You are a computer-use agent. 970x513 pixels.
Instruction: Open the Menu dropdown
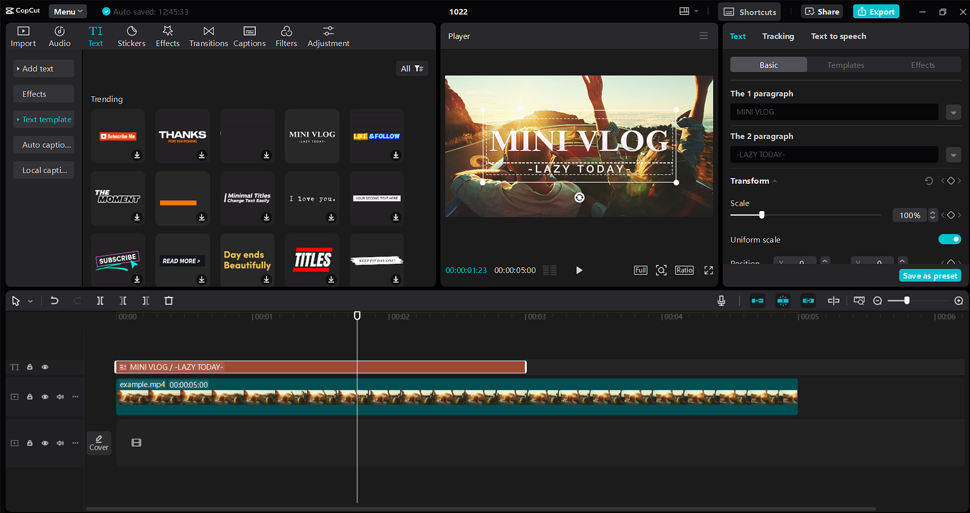pyautogui.click(x=68, y=12)
